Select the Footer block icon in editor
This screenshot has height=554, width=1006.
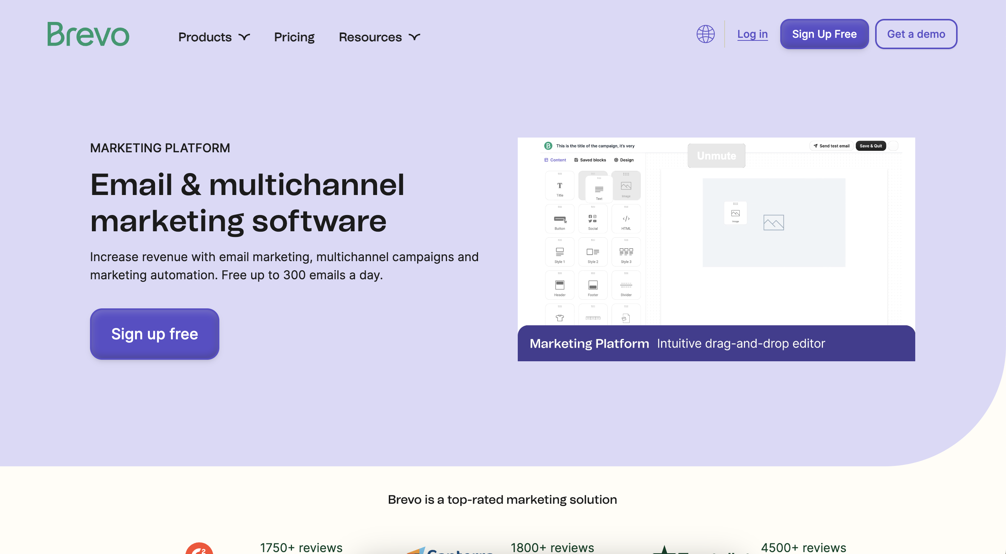click(x=592, y=286)
